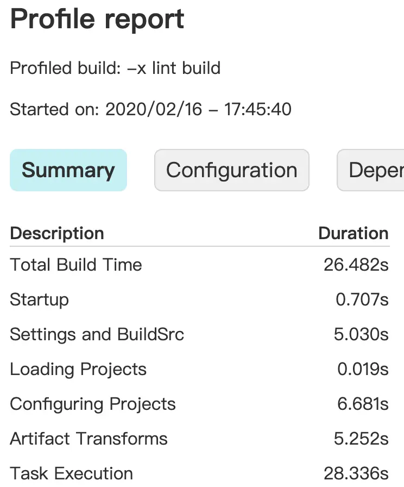Open the Configuration tab
The image size is (404, 487).
[x=232, y=170]
